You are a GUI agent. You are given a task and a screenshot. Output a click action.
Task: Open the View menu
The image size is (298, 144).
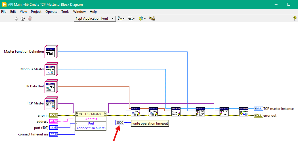pyautogui.click(x=23, y=12)
